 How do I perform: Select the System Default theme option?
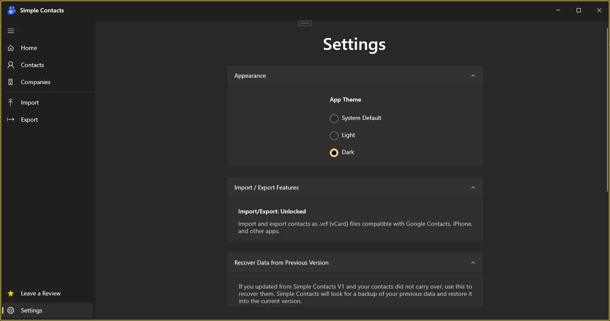pyautogui.click(x=355, y=118)
